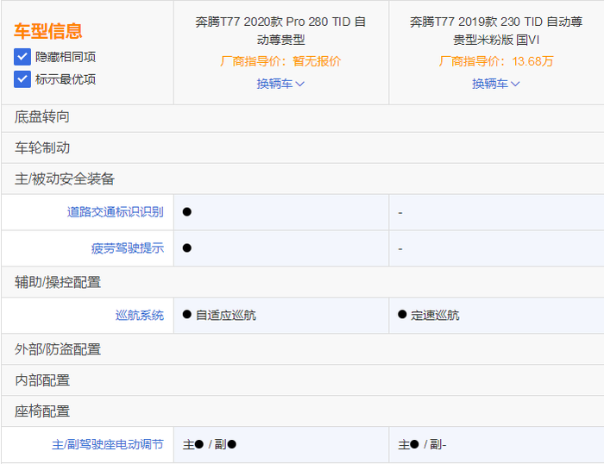
Task: Open the 道路交通标识识别 link
Action: tap(115, 212)
